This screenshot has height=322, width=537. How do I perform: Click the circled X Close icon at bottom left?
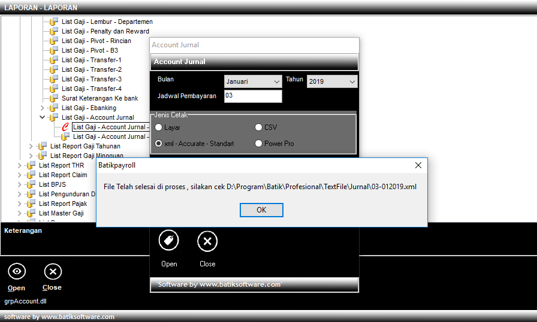click(x=52, y=272)
